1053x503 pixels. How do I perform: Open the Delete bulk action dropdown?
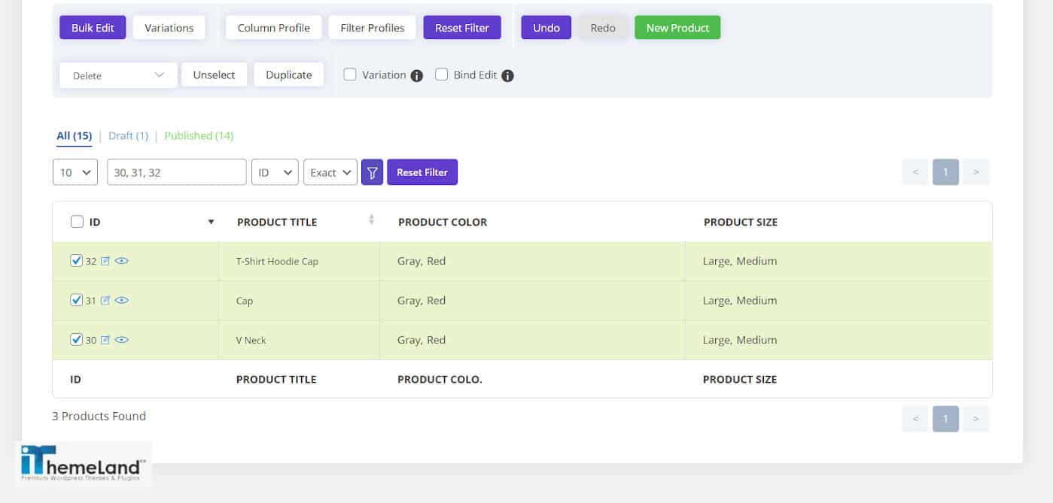tap(117, 74)
